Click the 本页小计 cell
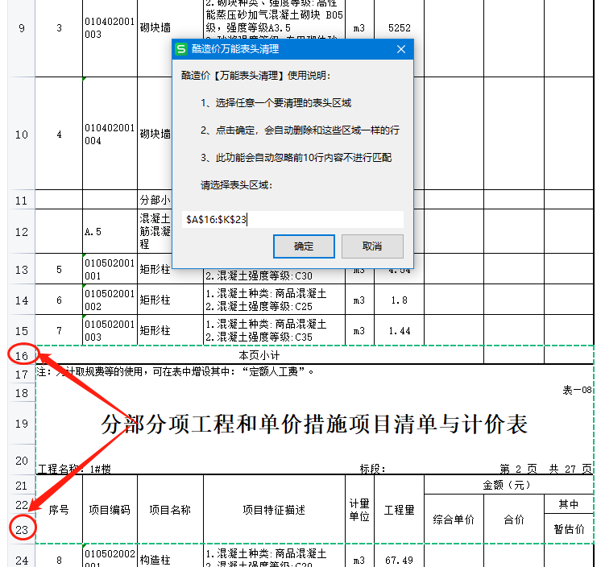Viewport: 601px width, 567px height. point(259,355)
